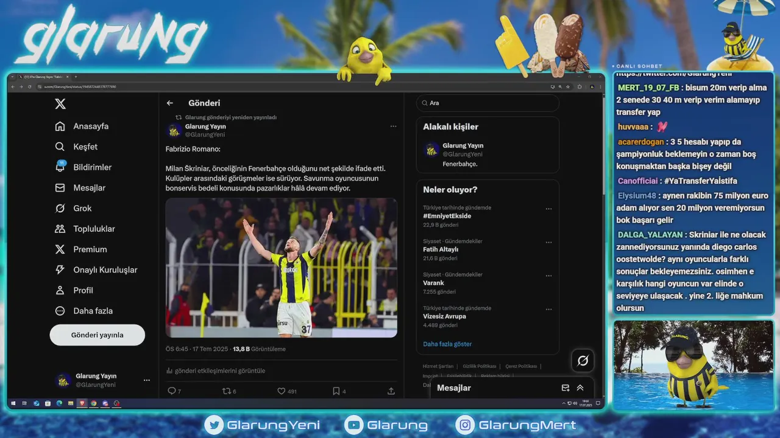Click Gönderi yayınla button
This screenshot has width=780, height=438.
point(97,335)
